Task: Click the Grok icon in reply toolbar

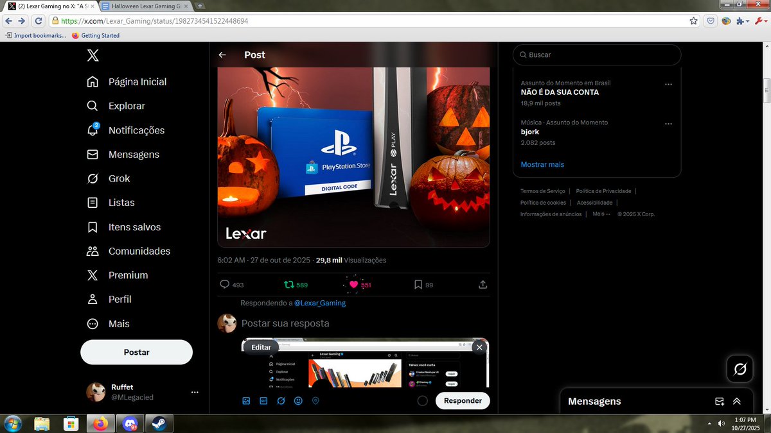Action: pos(281,401)
